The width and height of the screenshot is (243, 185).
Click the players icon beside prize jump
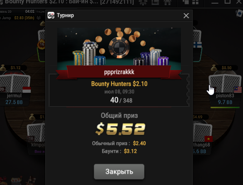click(x=39, y=18)
